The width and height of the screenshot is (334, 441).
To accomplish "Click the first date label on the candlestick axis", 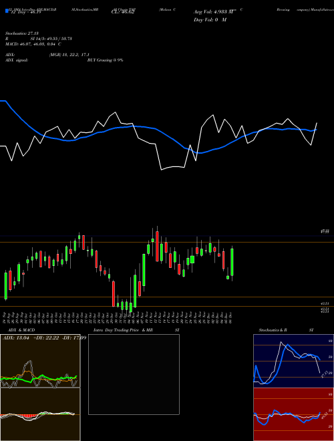I will click(5, 317).
